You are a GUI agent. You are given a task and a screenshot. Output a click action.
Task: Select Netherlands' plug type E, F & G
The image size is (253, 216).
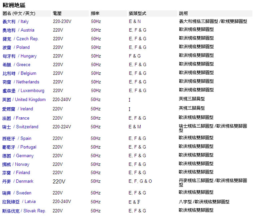138,82
